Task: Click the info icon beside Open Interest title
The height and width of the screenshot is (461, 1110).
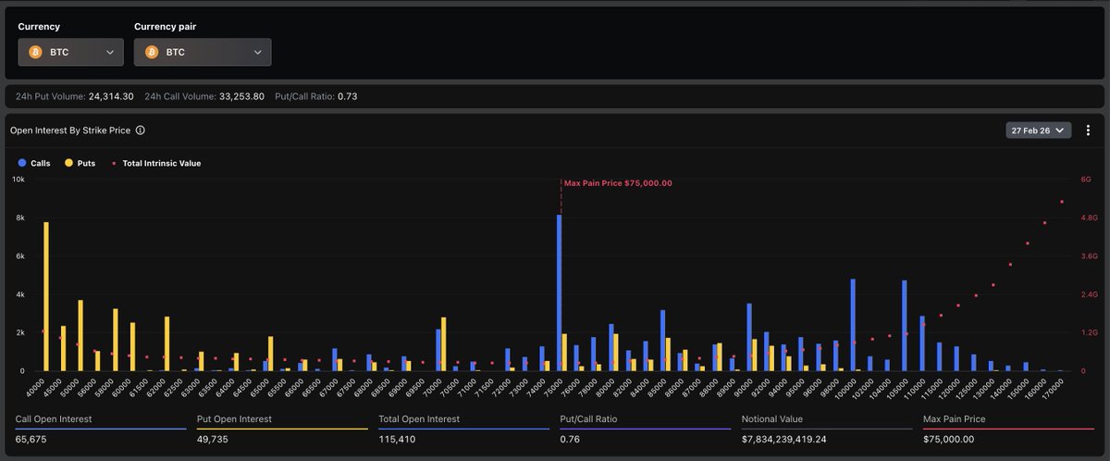Action: click(140, 131)
